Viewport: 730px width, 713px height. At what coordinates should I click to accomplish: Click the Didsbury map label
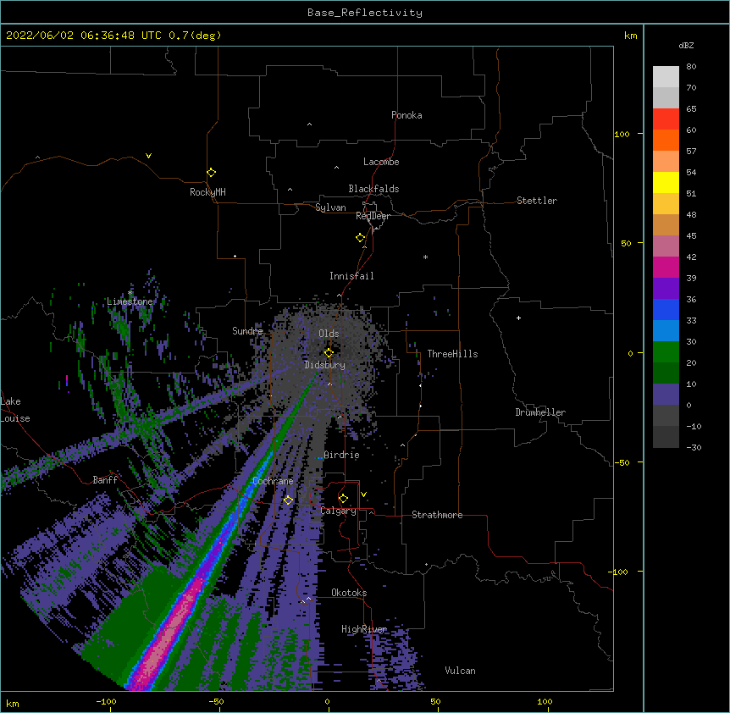325,365
